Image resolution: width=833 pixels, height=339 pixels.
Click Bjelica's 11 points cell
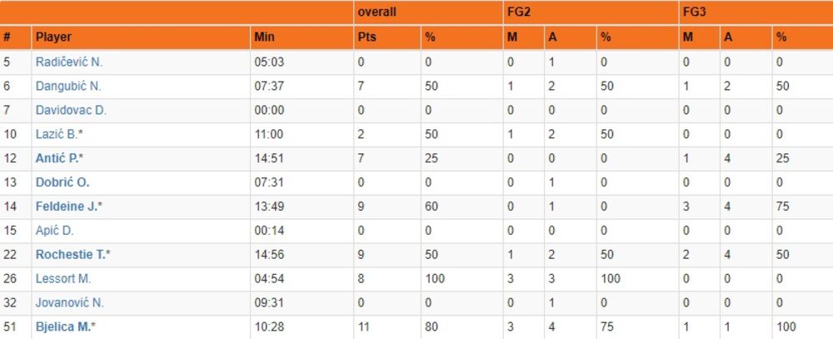click(x=363, y=327)
